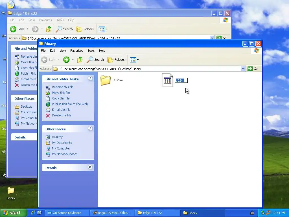289x217 pixels.
Task: Open the Favorites menu in Edge 109 x32 window
Action: [45, 20]
